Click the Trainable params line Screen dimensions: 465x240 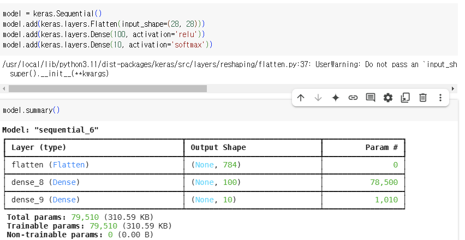click(x=90, y=226)
